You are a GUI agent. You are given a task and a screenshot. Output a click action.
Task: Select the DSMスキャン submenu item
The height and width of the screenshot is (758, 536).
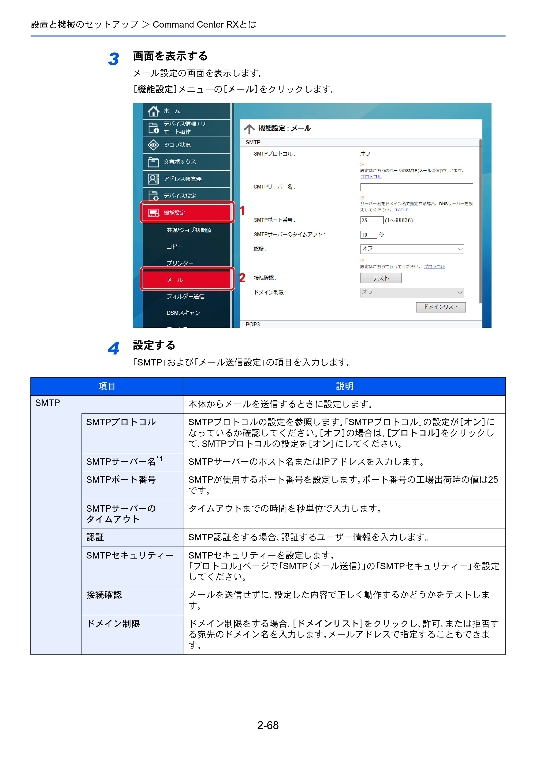pos(183,313)
